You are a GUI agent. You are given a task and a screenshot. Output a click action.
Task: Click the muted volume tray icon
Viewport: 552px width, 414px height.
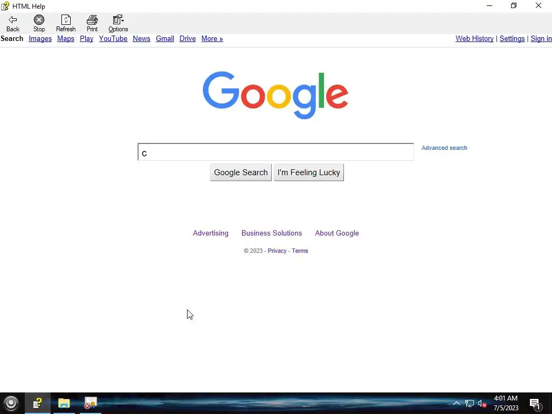coord(482,403)
